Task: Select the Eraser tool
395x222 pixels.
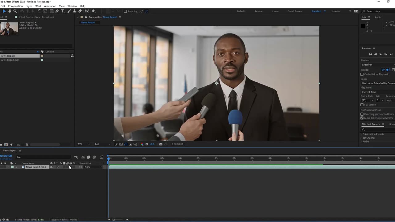Action: (x=80, y=11)
